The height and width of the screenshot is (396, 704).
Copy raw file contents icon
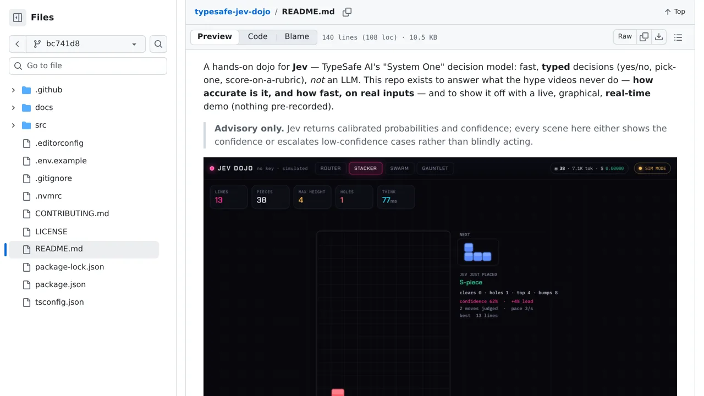tap(644, 37)
